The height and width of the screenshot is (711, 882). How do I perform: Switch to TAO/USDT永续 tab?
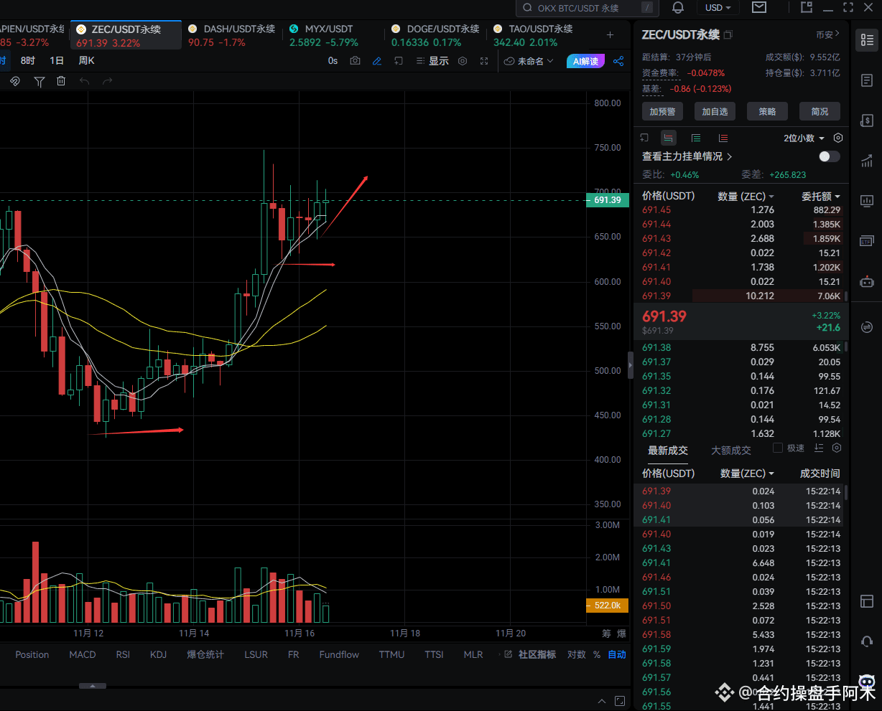pos(538,35)
